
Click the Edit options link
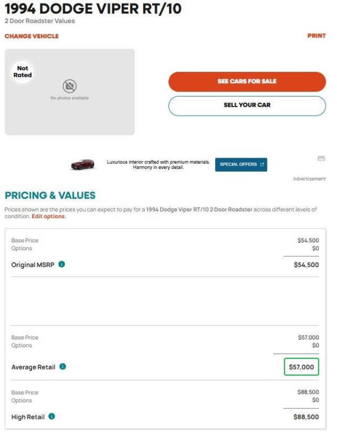(x=48, y=217)
